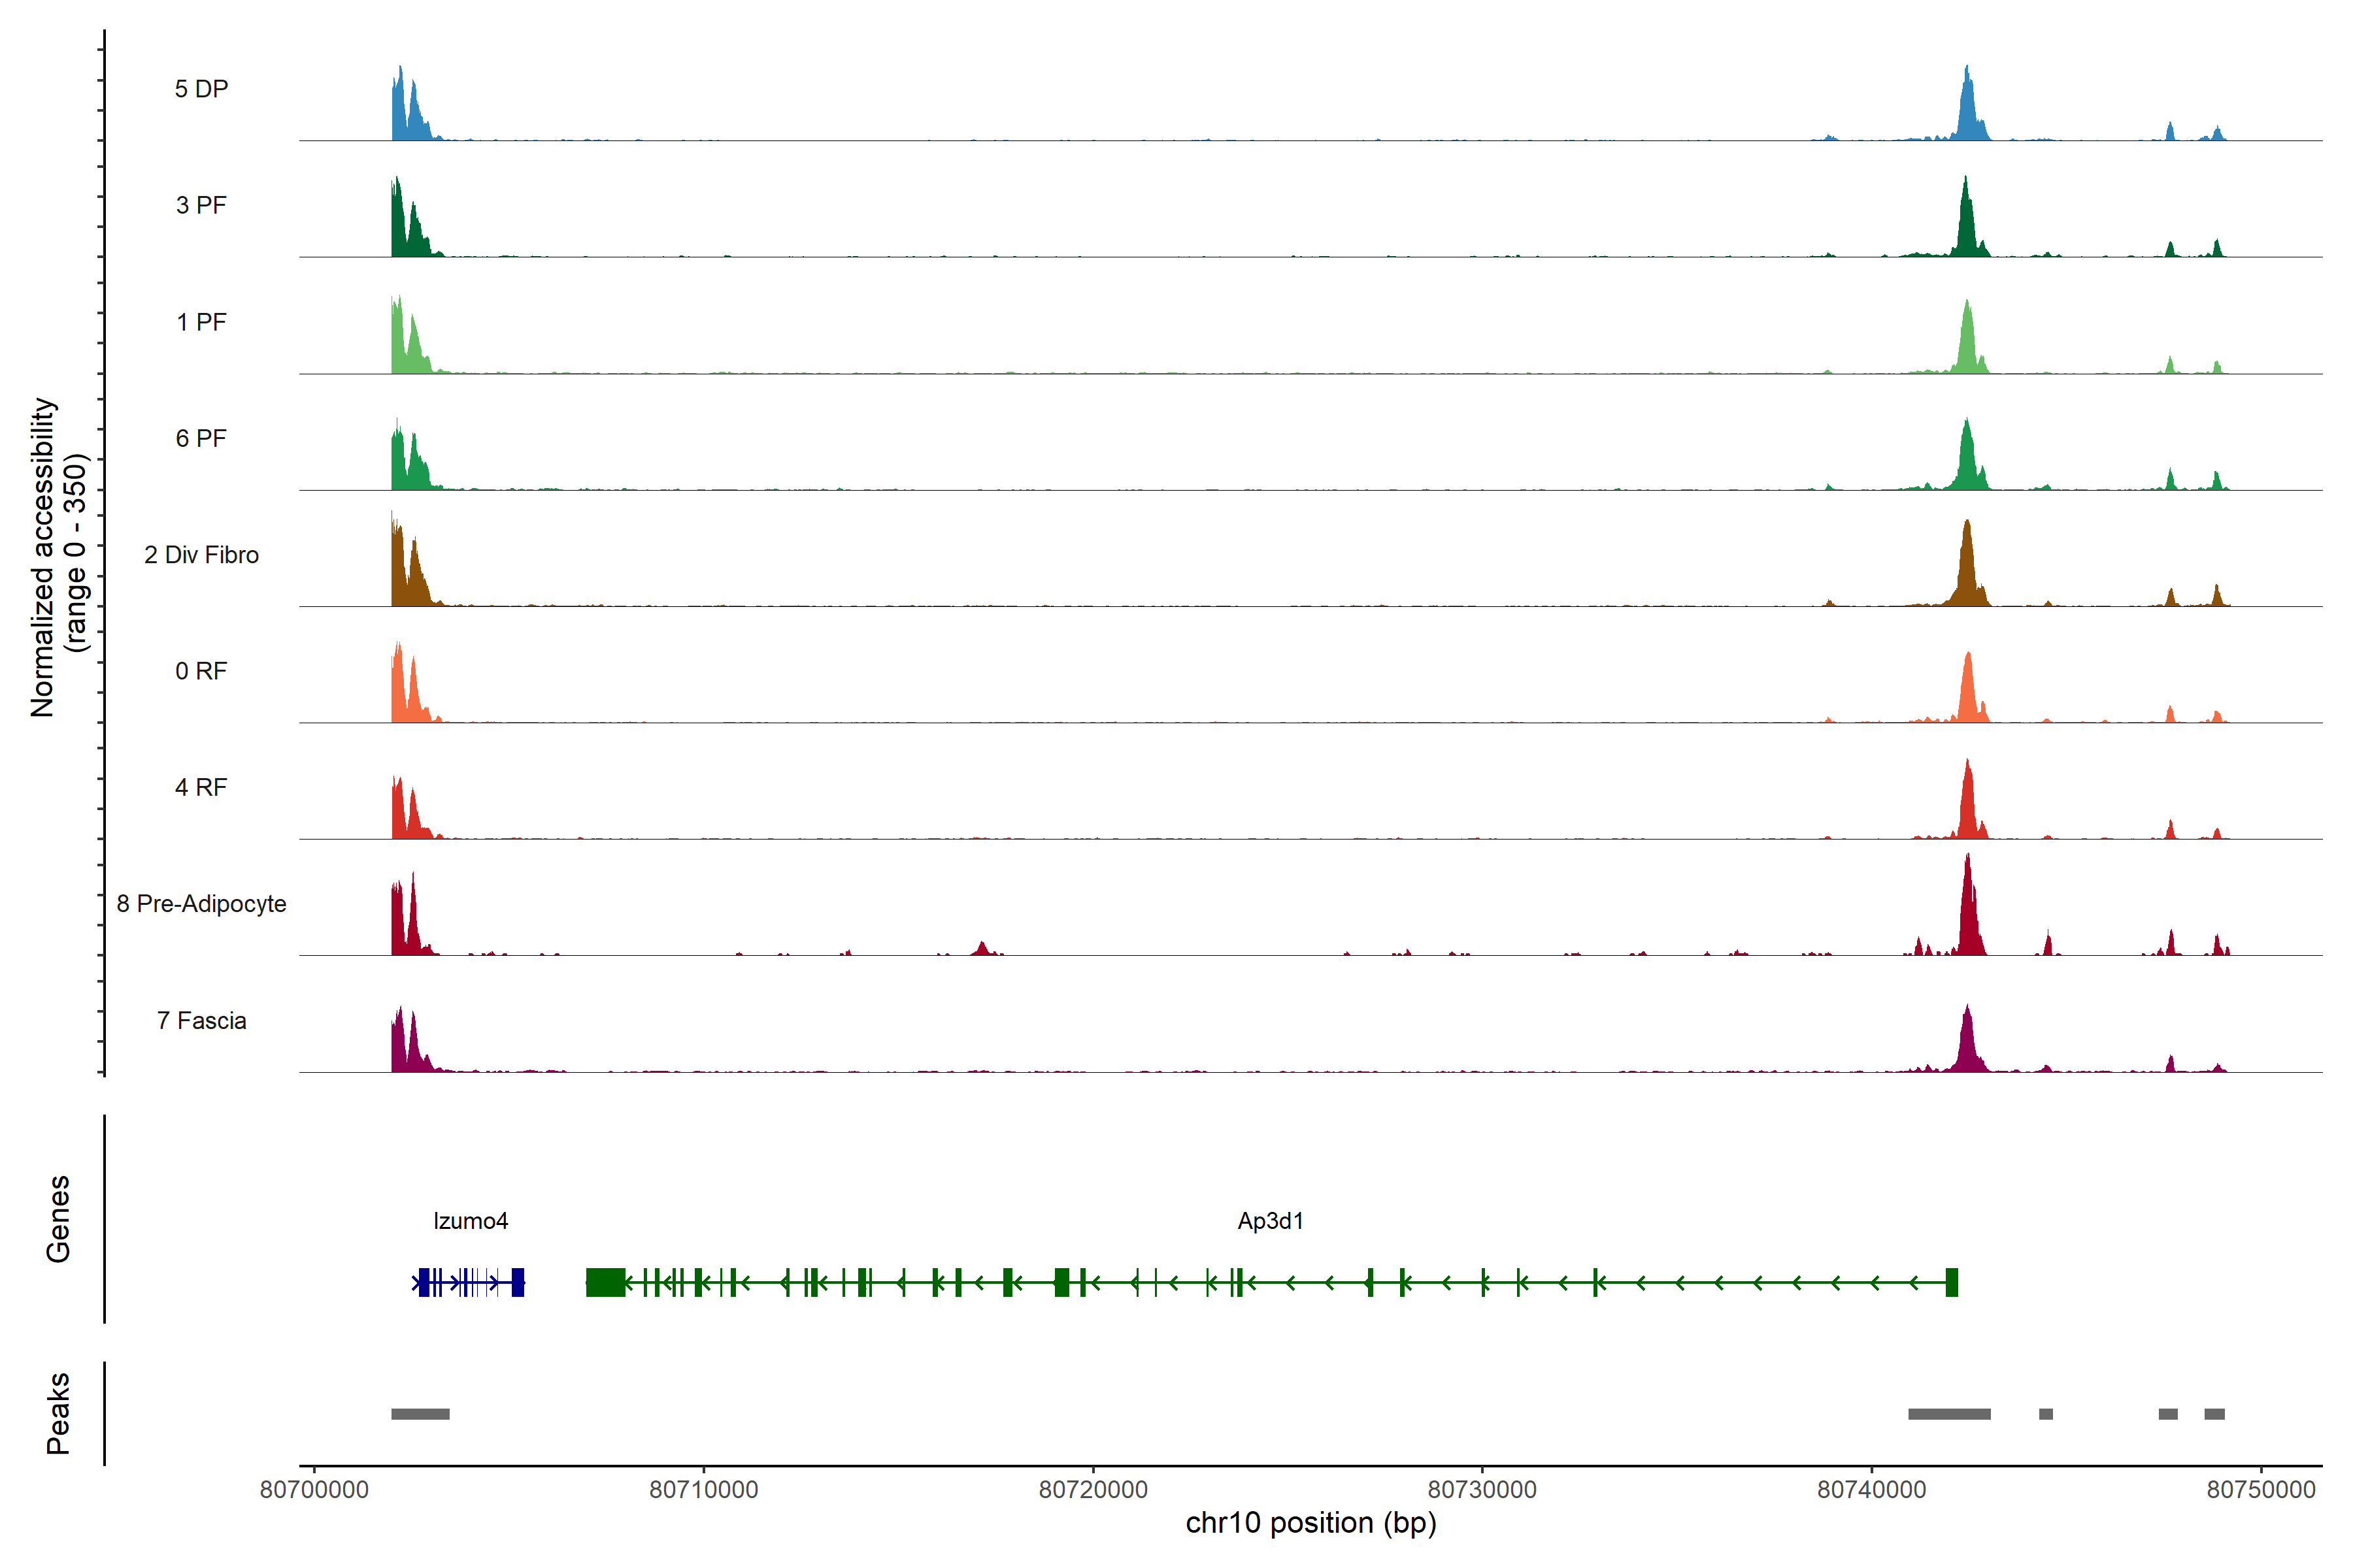Click the large green Ap3d1 exon block
Viewport: 2353px width, 1568px height.
pos(605,1282)
